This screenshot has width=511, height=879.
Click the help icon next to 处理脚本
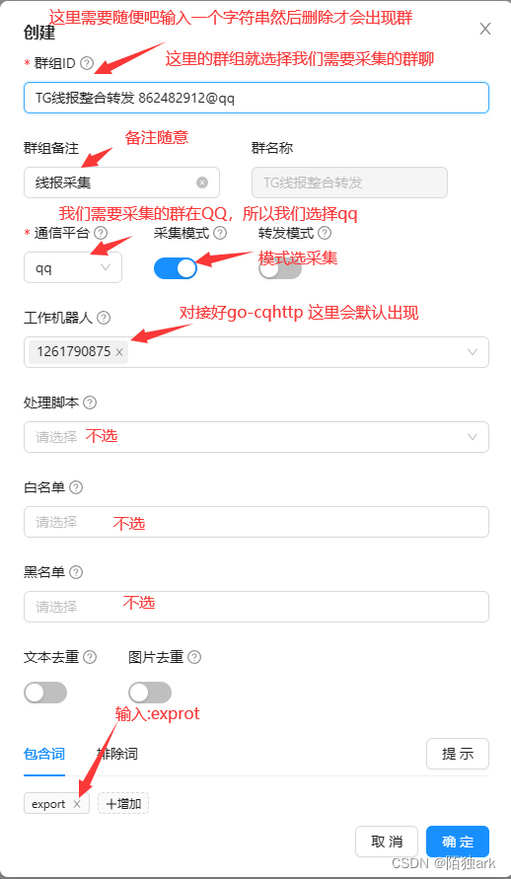(90, 403)
